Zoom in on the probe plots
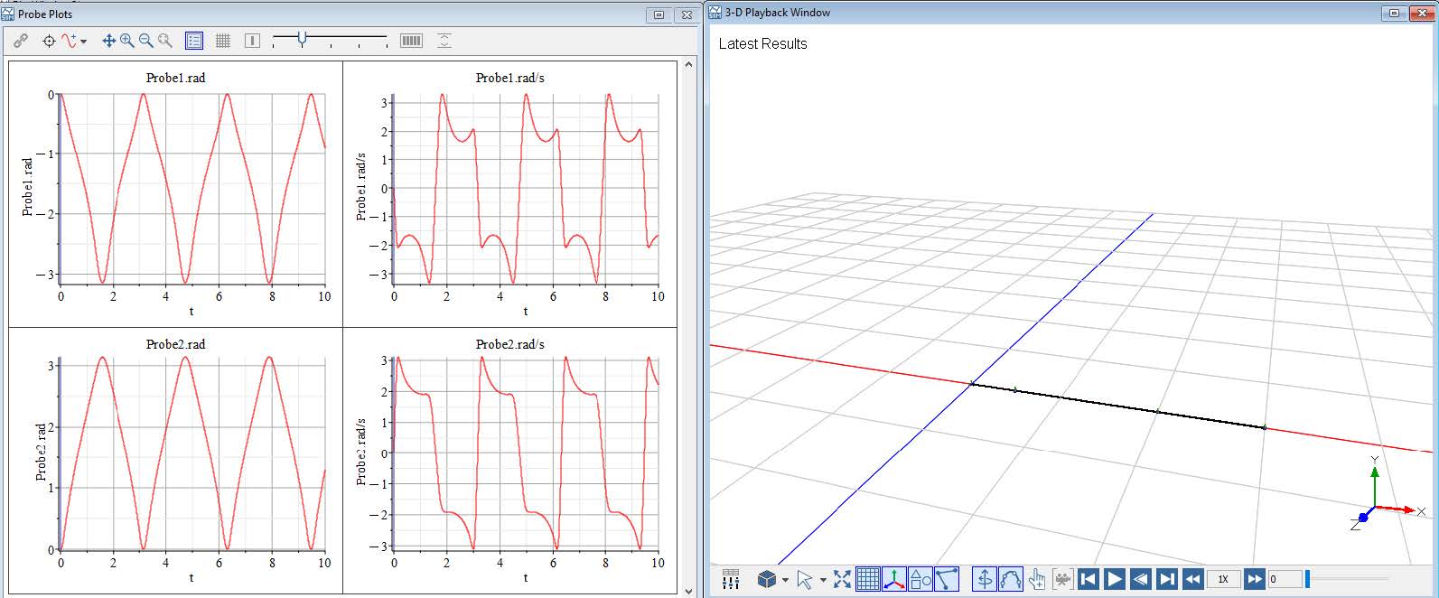Image resolution: width=1439 pixels, height=598 pixels. [127, 41]
